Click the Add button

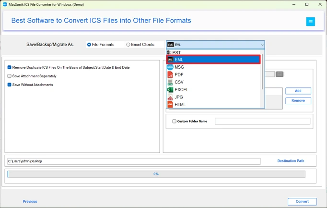[x=298, y=91]
